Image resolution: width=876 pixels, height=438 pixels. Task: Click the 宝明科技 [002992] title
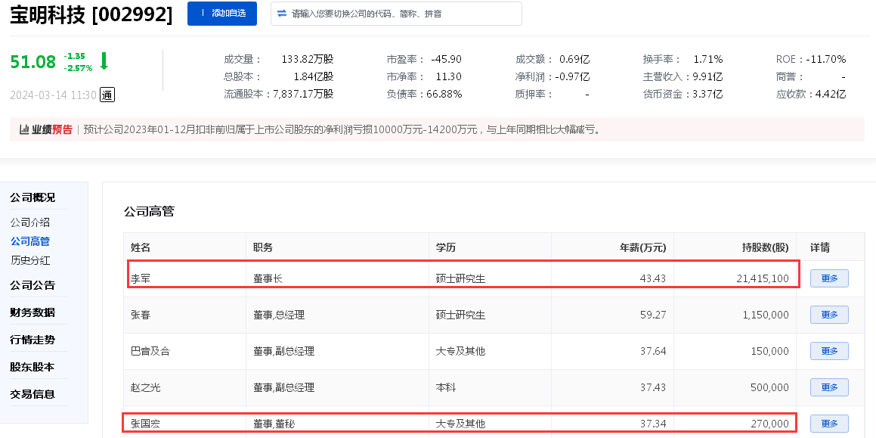(x=91, y=14)
